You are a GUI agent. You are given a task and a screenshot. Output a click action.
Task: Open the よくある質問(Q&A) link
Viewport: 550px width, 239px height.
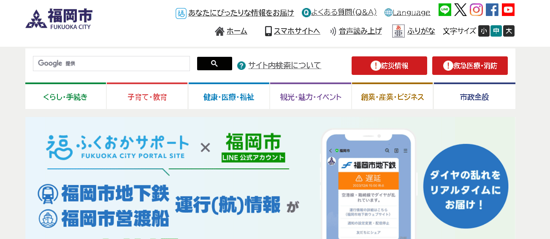click(x=344, y=13)
